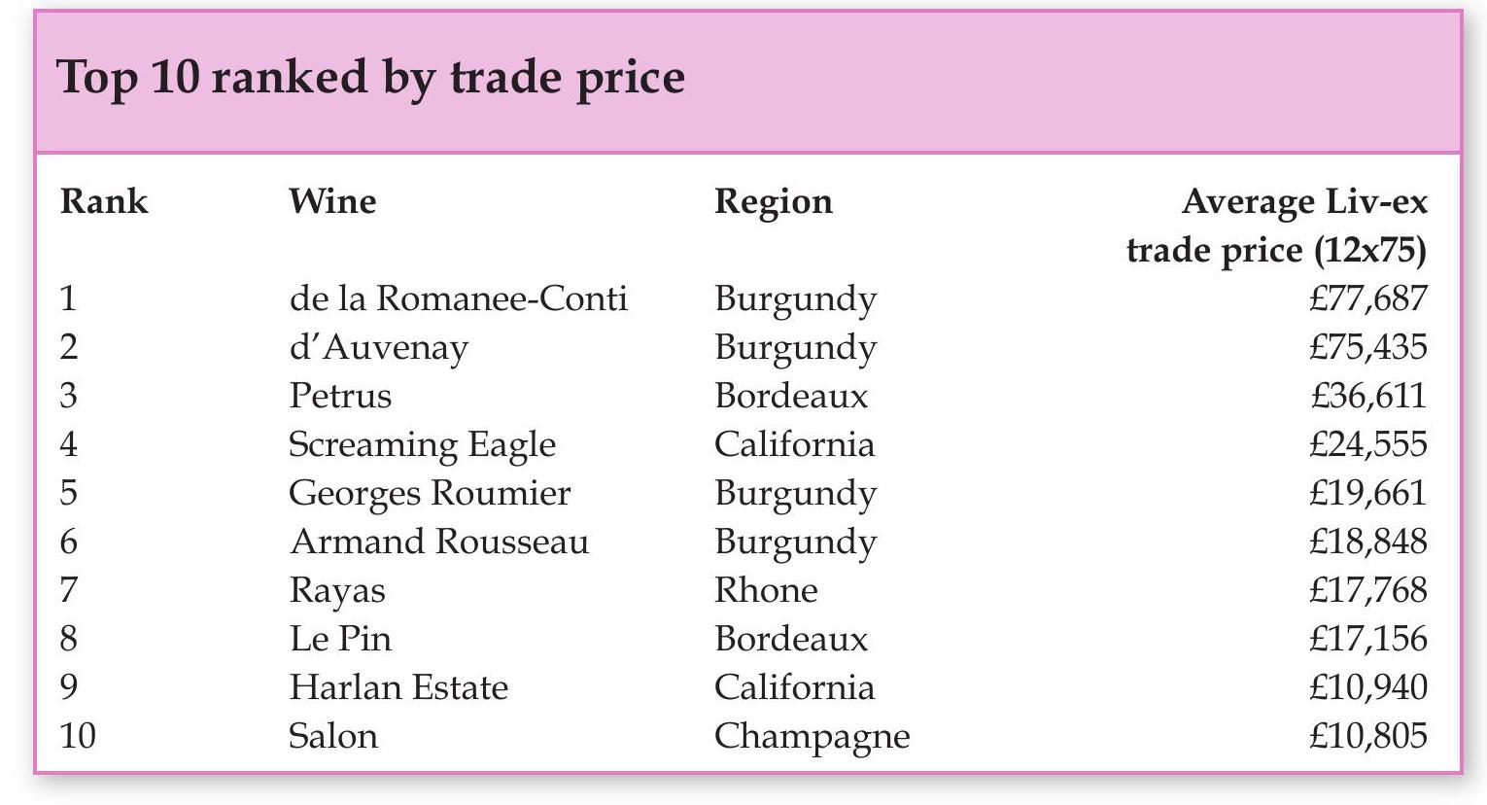1487x805 pixels.
Task: Click the Wine column header
Action: [x=332, y=202]
